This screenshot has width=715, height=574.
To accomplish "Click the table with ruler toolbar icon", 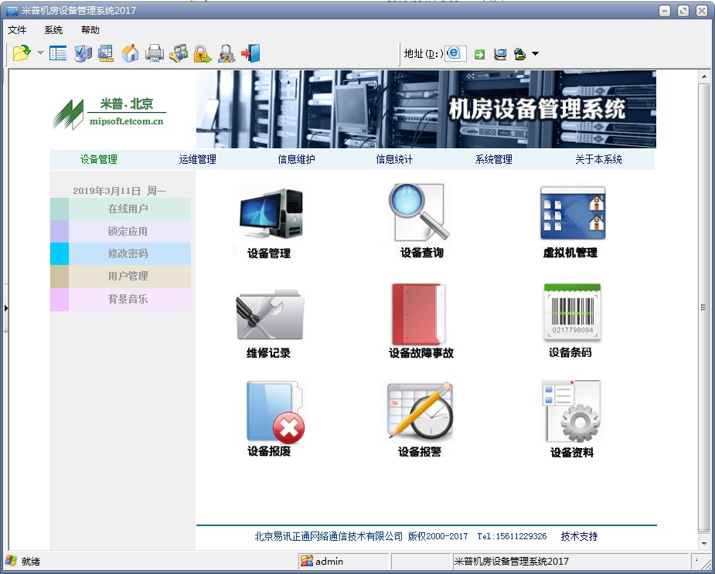I will tap(106, 53).
